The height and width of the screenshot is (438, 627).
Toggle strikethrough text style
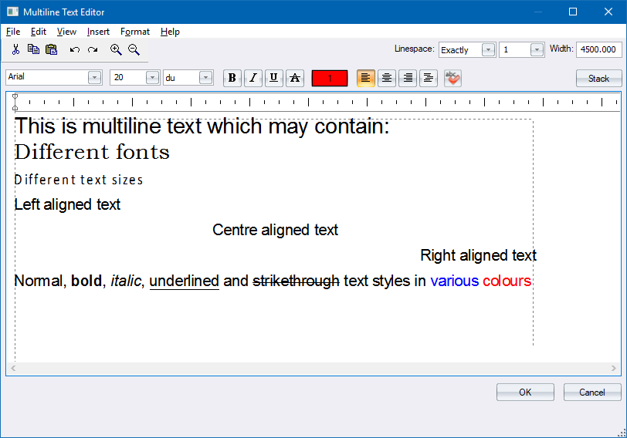294,78
